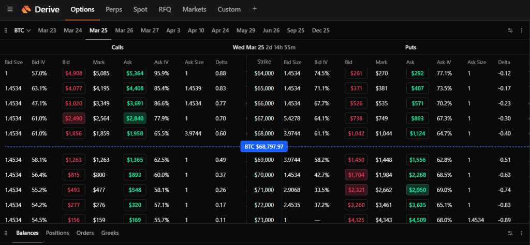Open the bottom panel three-dot menu

521,233
